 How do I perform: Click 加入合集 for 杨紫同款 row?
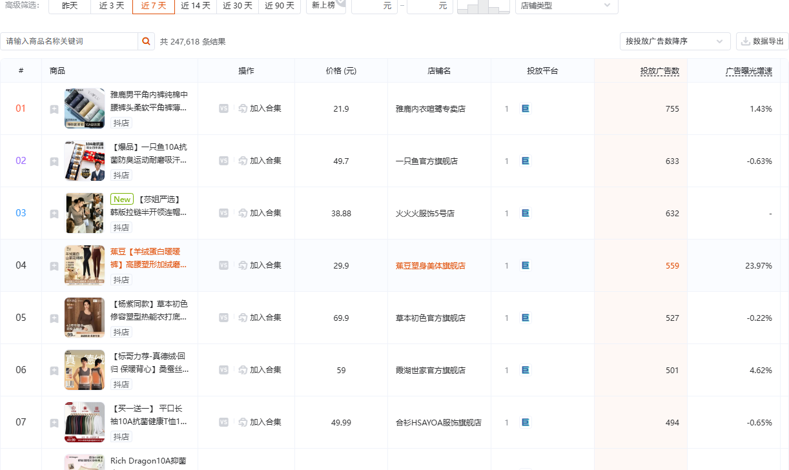(260, 318)
